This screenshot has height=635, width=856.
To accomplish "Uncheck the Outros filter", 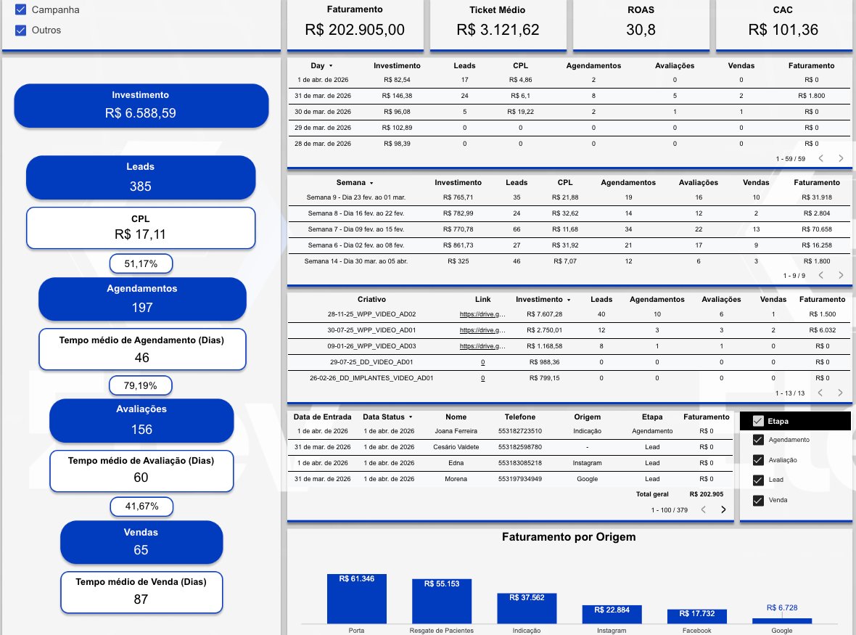I will (19, 30).
